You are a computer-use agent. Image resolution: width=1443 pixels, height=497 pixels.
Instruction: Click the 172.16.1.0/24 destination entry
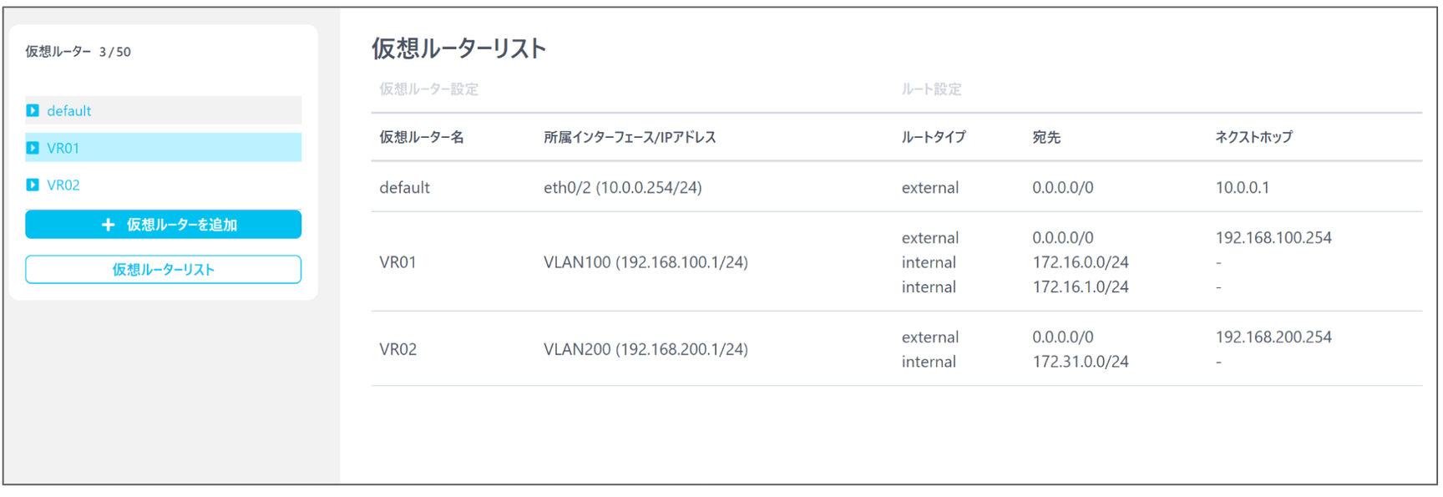coord(1081,287)
